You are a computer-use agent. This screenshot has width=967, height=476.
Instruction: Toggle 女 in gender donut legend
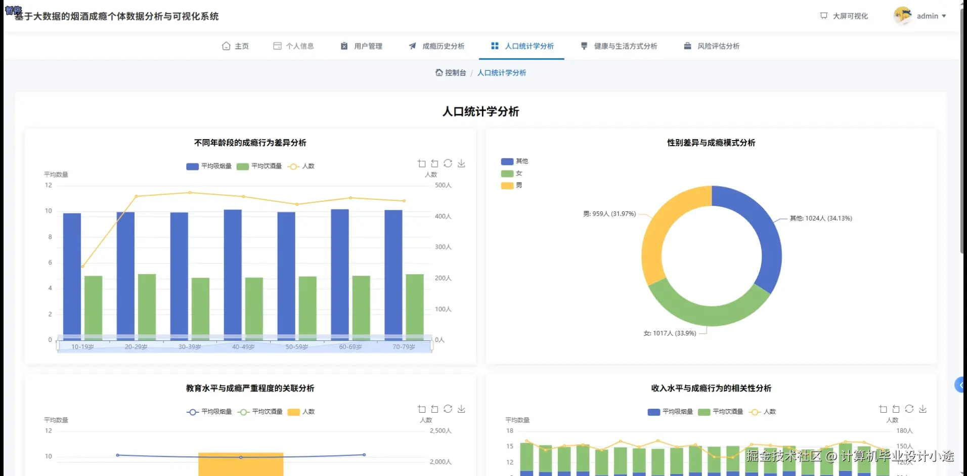coord(511,174)
